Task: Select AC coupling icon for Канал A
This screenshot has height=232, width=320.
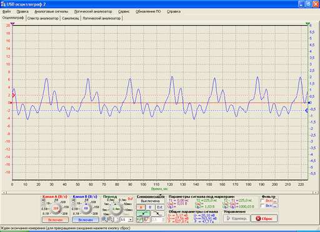Action: tap(43, 200)
